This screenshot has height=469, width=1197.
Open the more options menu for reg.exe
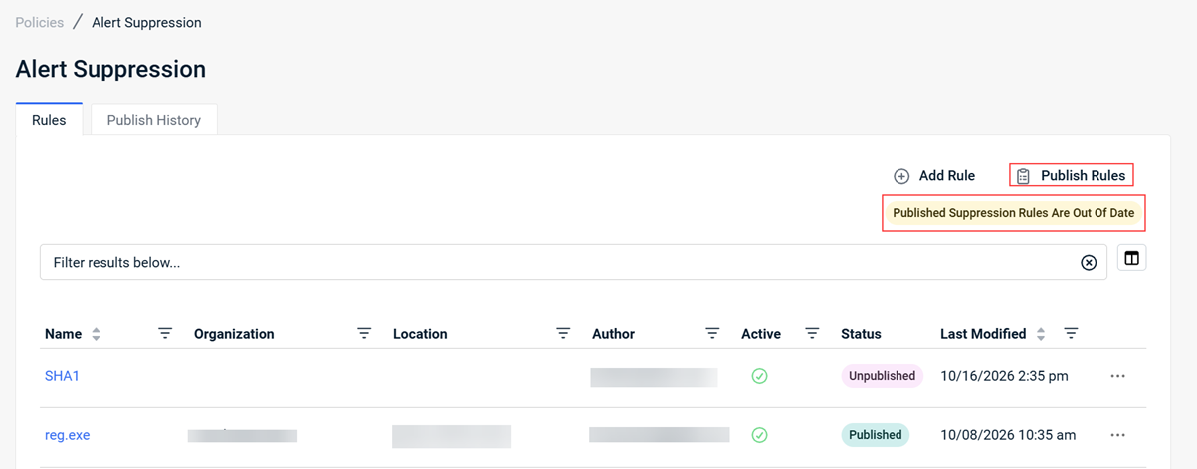coord(1118,435)
